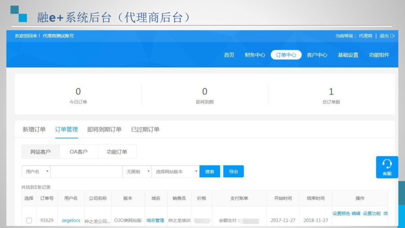Open the 功能组件 menu item
The image size is (405, 228).
tap(379, 55)
